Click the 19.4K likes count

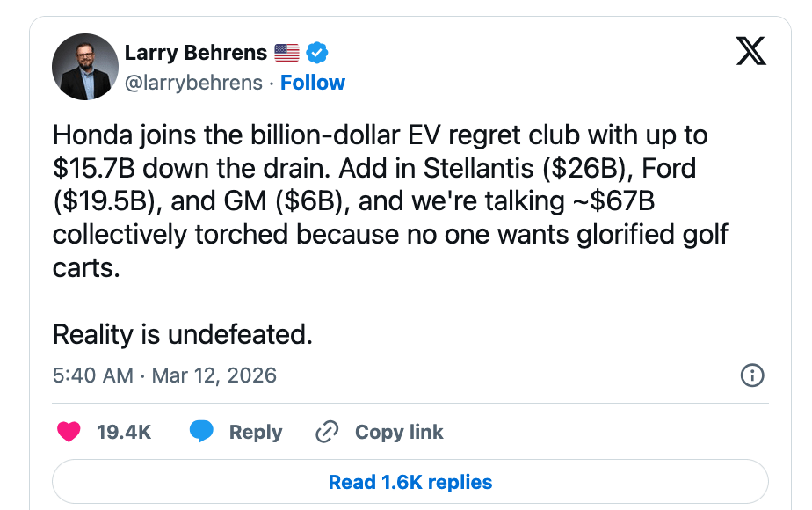point(124,432)
